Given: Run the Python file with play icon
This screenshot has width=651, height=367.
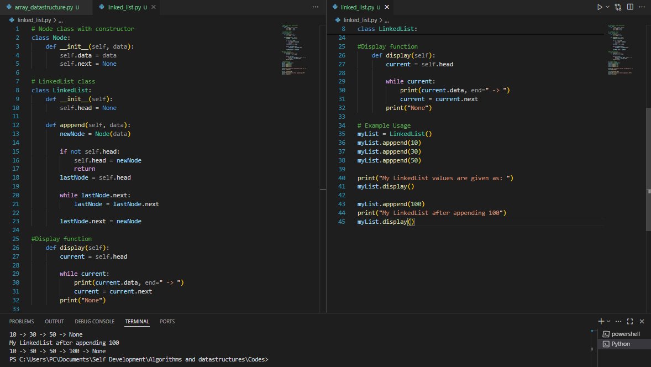Looking at the screenshot, I should click(x=600, y=7).
